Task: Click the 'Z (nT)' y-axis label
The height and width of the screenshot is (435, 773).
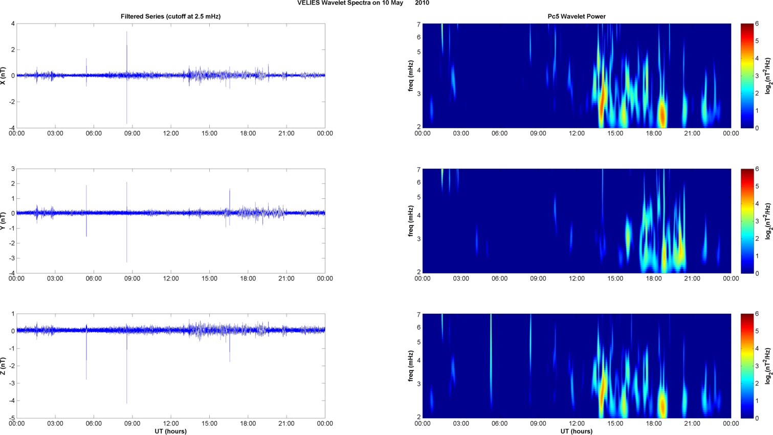Action: tap(4, 366)
